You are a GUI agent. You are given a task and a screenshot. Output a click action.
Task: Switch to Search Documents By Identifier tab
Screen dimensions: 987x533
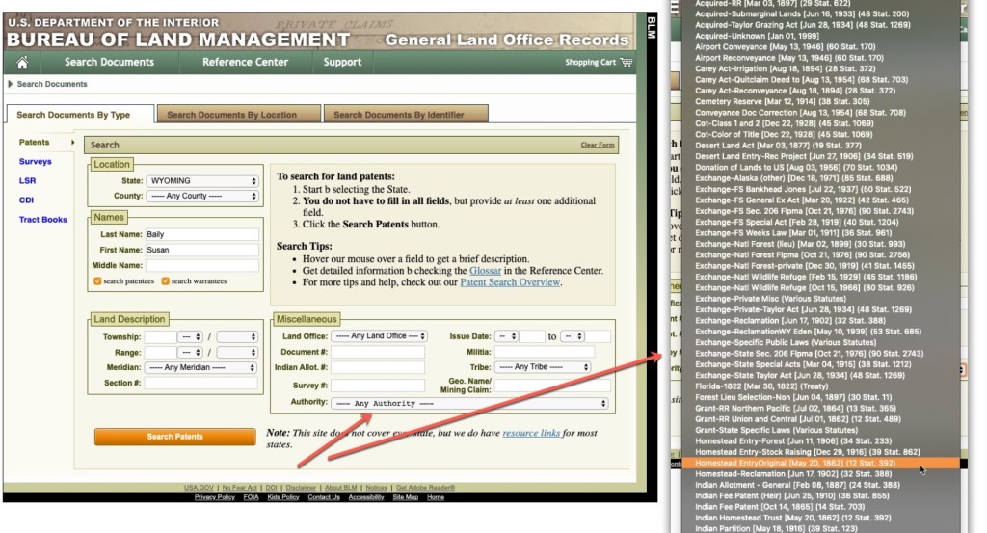pos(398,115)
